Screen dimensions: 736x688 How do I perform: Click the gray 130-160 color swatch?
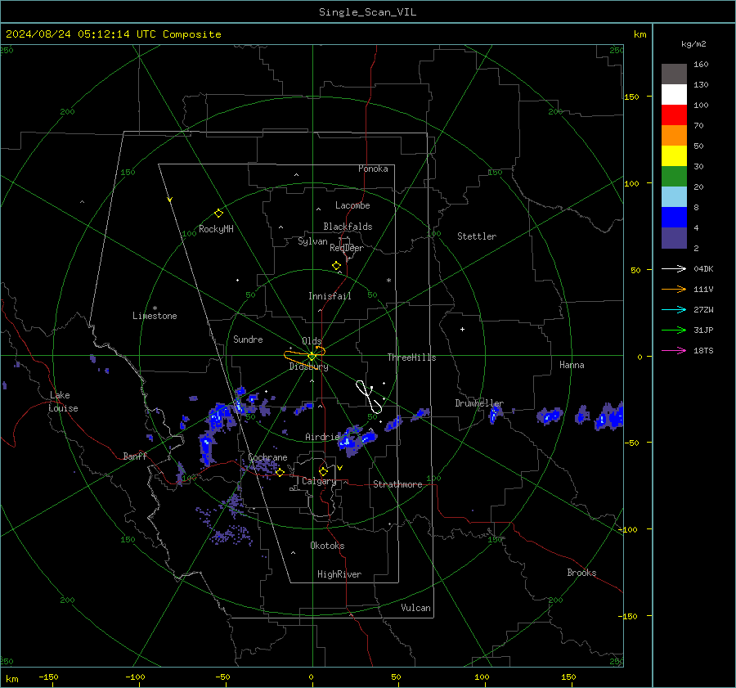(x=674, y=74)
